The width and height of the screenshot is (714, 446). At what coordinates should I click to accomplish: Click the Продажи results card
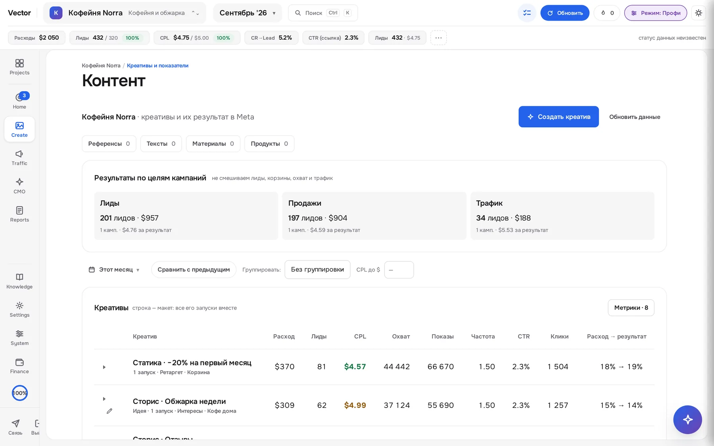click(374, 216)
